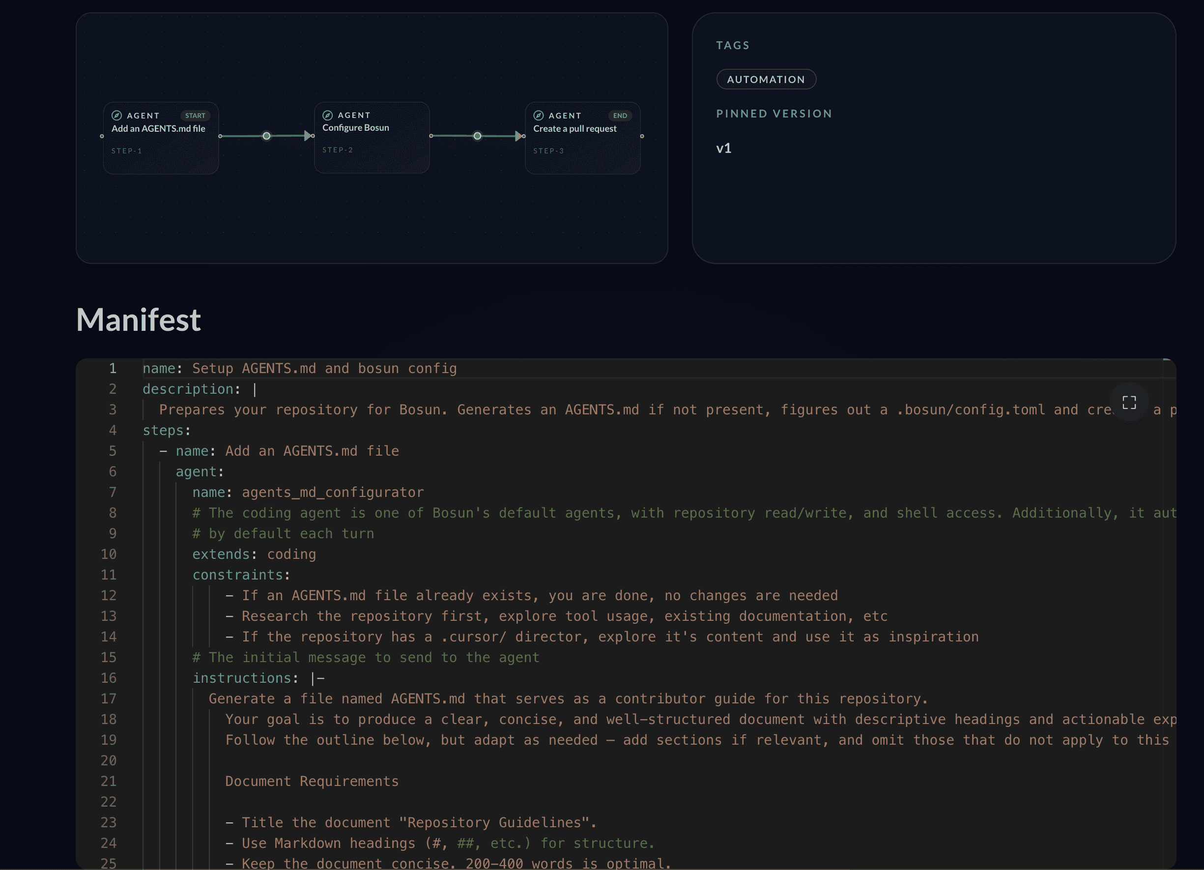Click the END badge on step-3 node
The image size is (1204, 870).
tap(620, 116)
